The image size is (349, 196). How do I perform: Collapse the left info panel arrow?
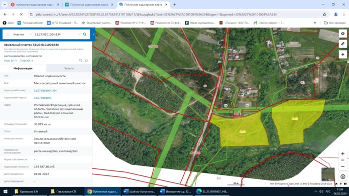(94, 35)
